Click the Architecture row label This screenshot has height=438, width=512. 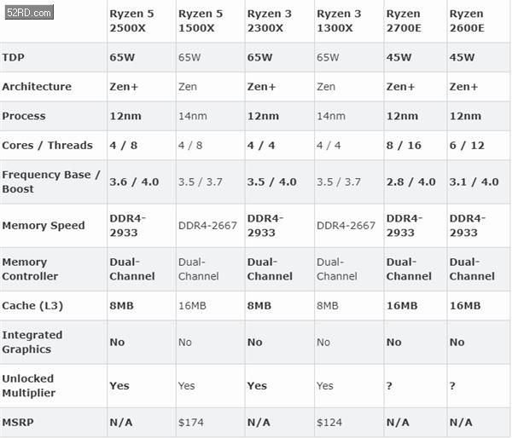click(37, 87)
